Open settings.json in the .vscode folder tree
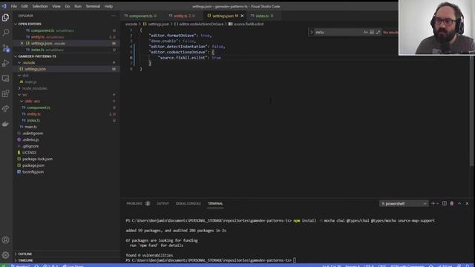The height and width of the screenshot is (267, 475). [x=35, y=69]
